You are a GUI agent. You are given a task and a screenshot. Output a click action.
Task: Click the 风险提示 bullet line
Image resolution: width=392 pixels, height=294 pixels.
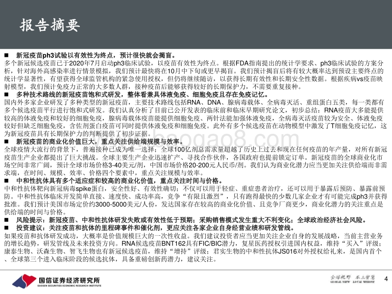[186, 220]
